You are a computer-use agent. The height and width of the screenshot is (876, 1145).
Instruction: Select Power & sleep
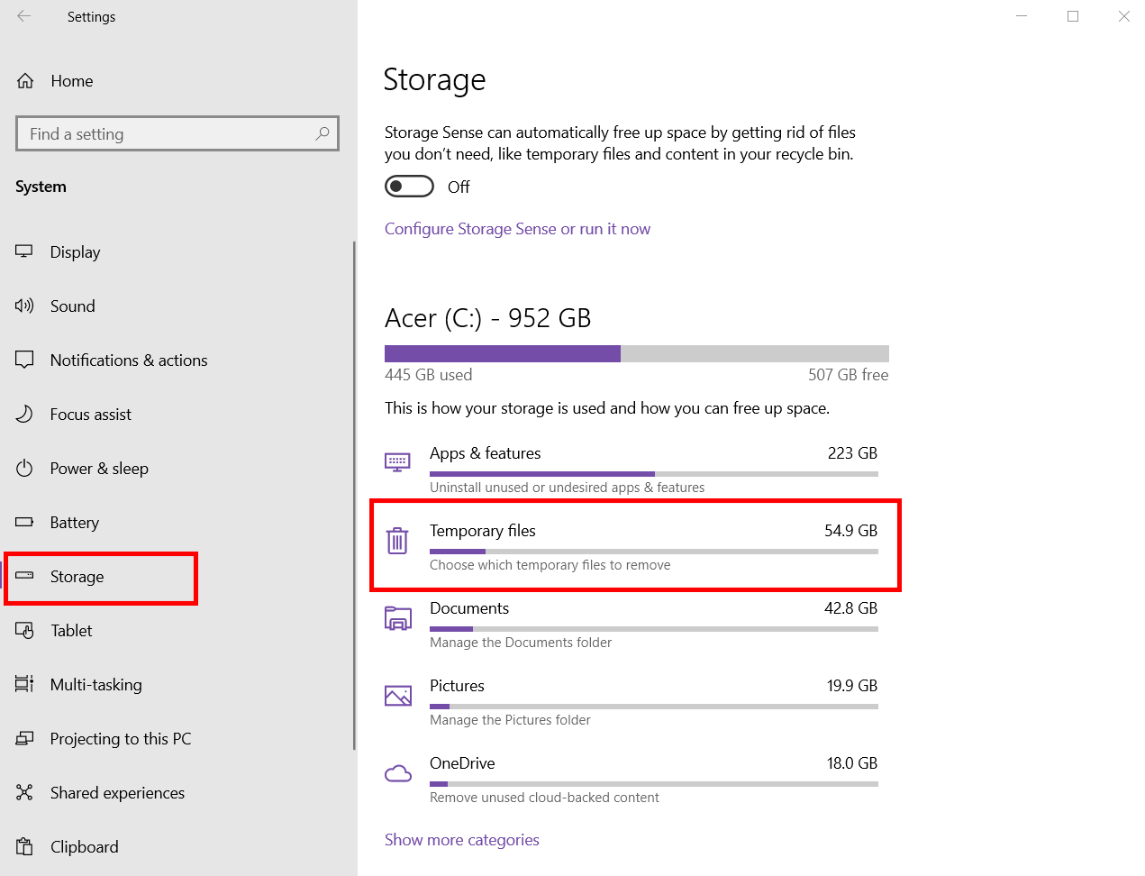coord(178,469)
